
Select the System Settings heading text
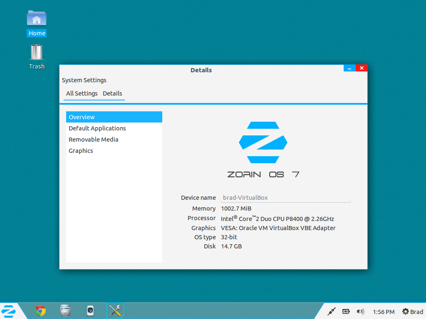[x=84, y=80]
